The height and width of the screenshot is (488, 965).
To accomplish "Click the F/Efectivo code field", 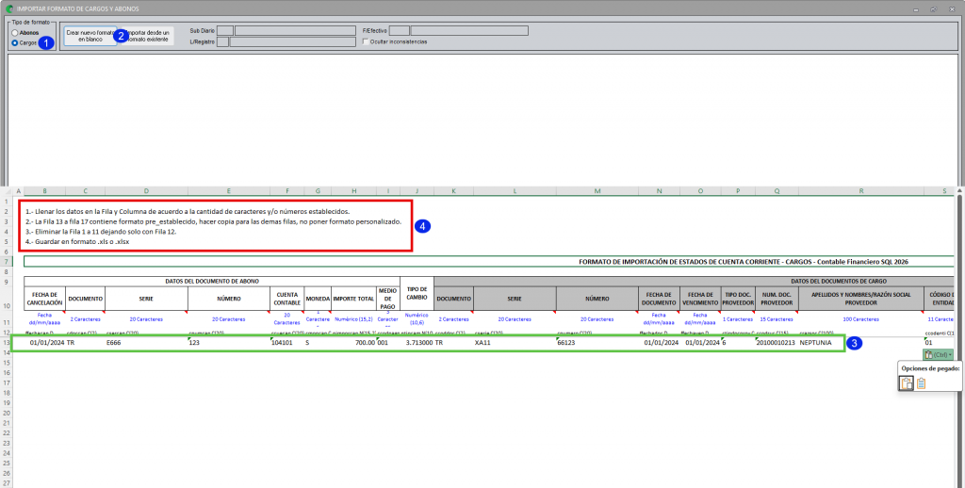I will (400, 31).
